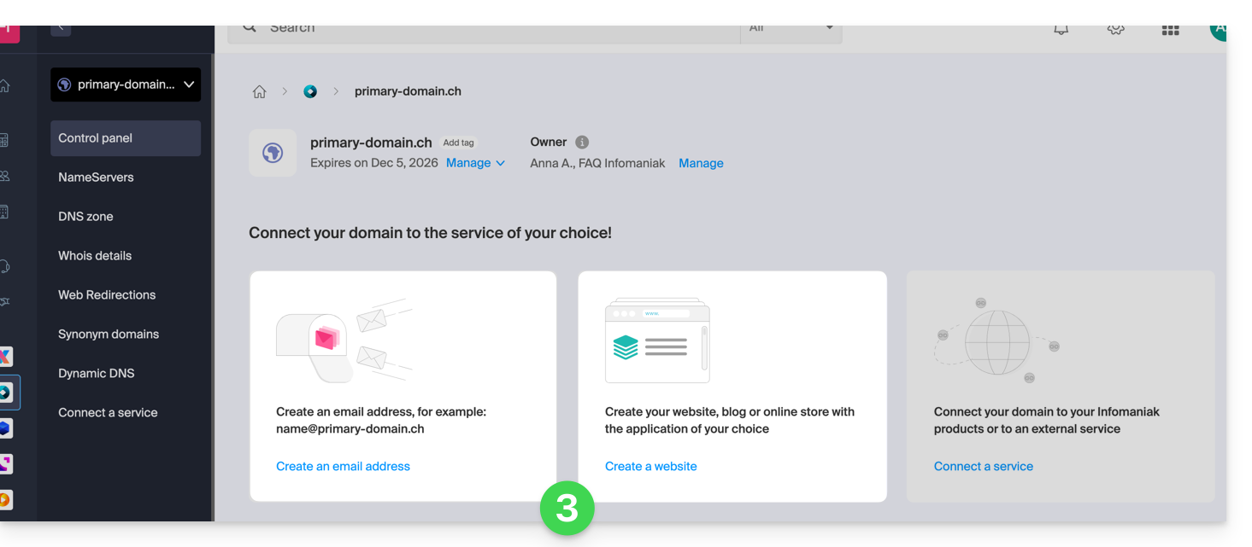Click the Create a website link
The height and width of the screenshot is (547, 1252).
650,466
